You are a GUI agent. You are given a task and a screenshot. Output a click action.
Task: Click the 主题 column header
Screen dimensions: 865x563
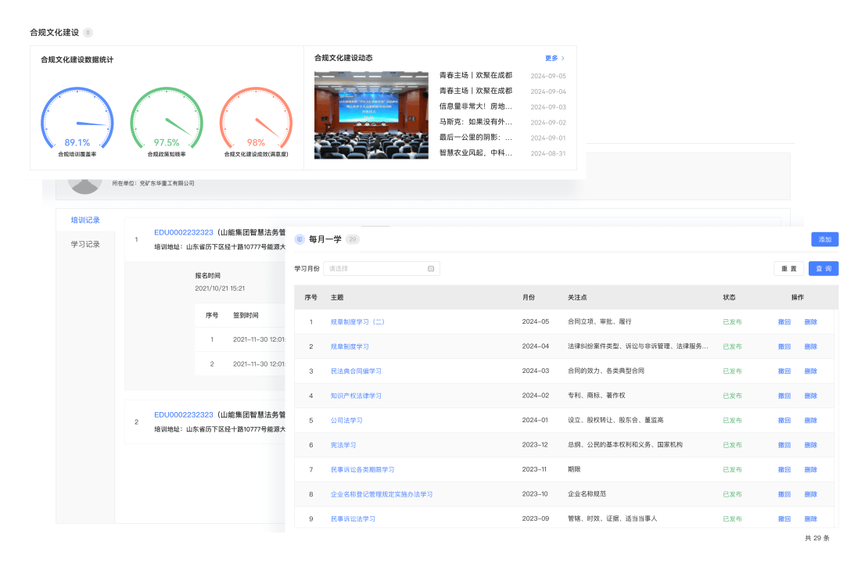(x=337, y=297)
